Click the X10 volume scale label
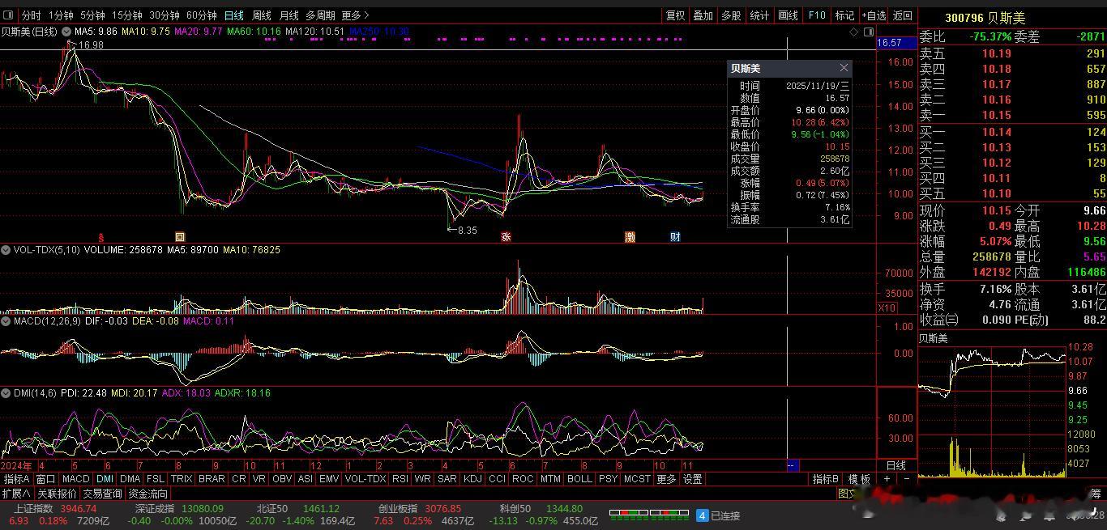Image resolution: width=1107 pixels, height=530 pixels. pyautogui.click(x=887, y=308)
